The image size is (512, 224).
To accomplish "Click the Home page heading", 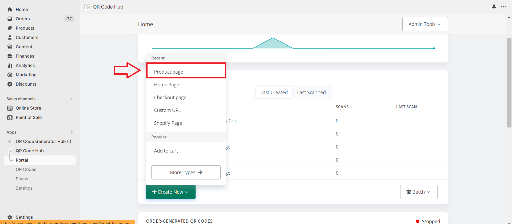I will click(x=145, y=24).
